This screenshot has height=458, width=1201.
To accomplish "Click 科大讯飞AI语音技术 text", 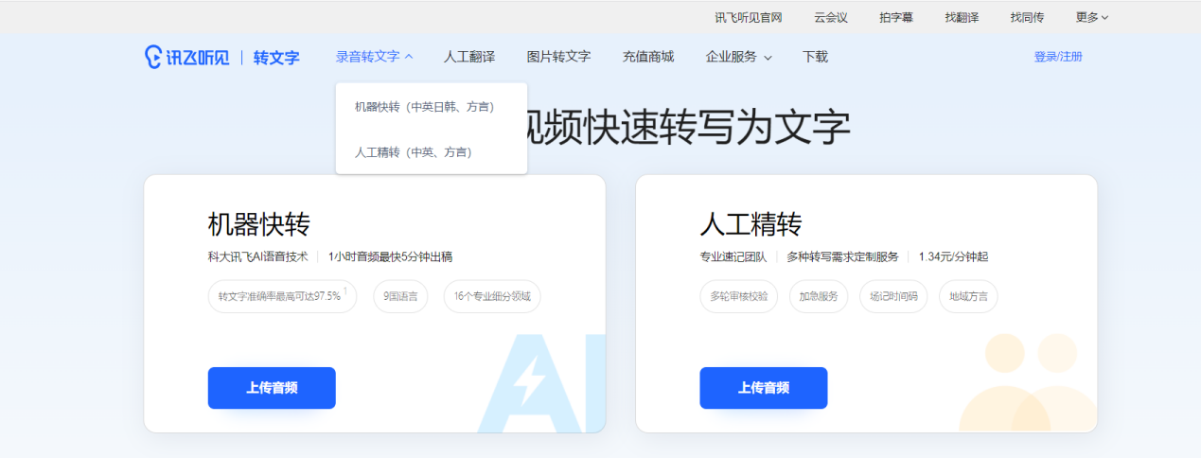I will pos(258,256).
